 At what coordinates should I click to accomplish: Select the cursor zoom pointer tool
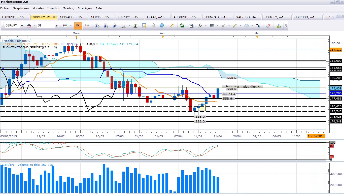click(x=115, y=26)
